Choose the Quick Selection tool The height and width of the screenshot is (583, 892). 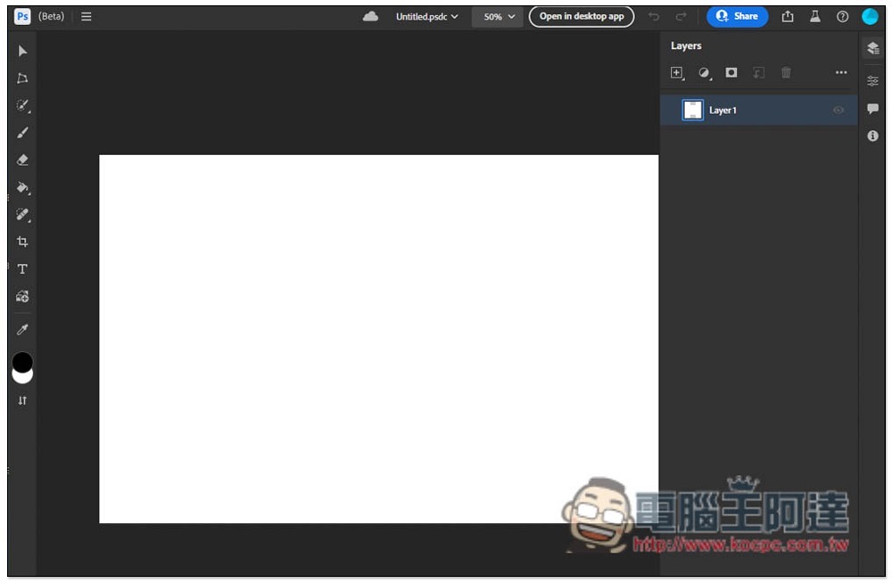click(x=22, y=106)
